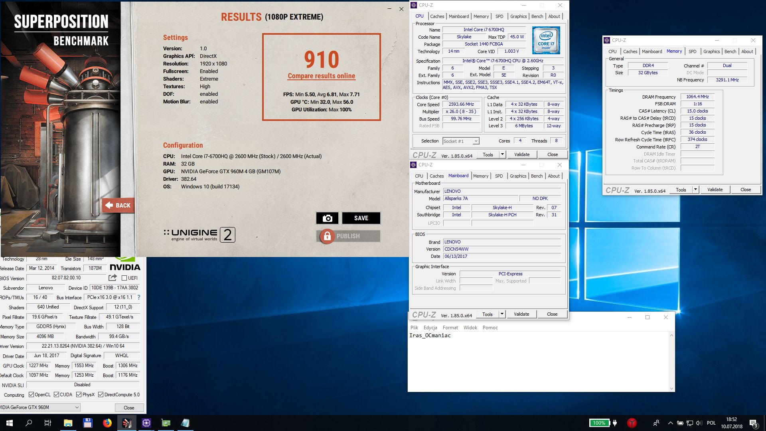
Task: Open the People icon in the taskbar
Action: click(656, 423)
